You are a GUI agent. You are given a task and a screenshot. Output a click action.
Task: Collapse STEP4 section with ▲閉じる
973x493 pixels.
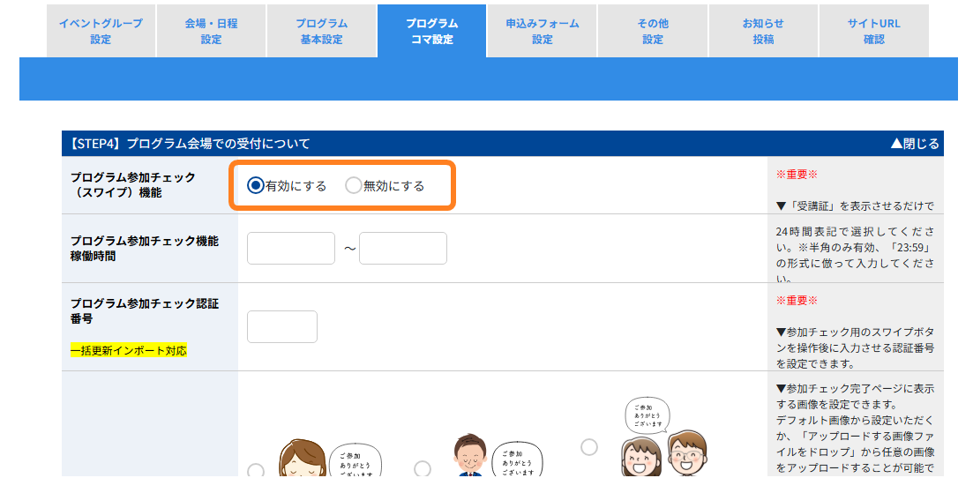[x=915, y=144]
